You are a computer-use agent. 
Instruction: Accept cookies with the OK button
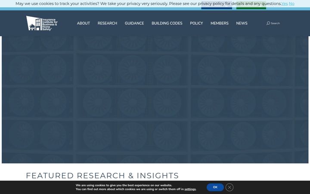click(x=215, y=187)
